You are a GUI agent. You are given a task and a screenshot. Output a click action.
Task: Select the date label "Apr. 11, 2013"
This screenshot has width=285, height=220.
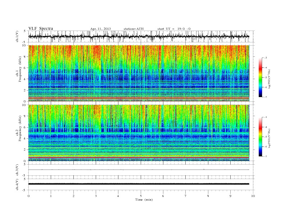tap(100, 29)
